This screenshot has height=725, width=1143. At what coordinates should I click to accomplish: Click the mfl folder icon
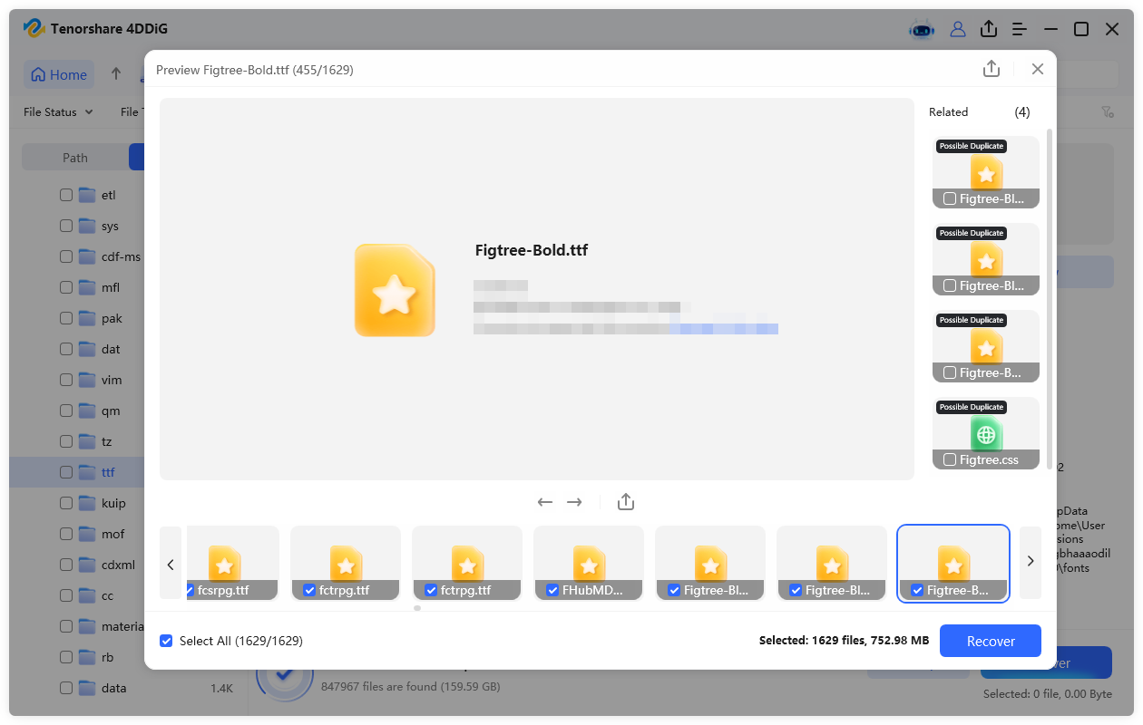pos(87,287)
